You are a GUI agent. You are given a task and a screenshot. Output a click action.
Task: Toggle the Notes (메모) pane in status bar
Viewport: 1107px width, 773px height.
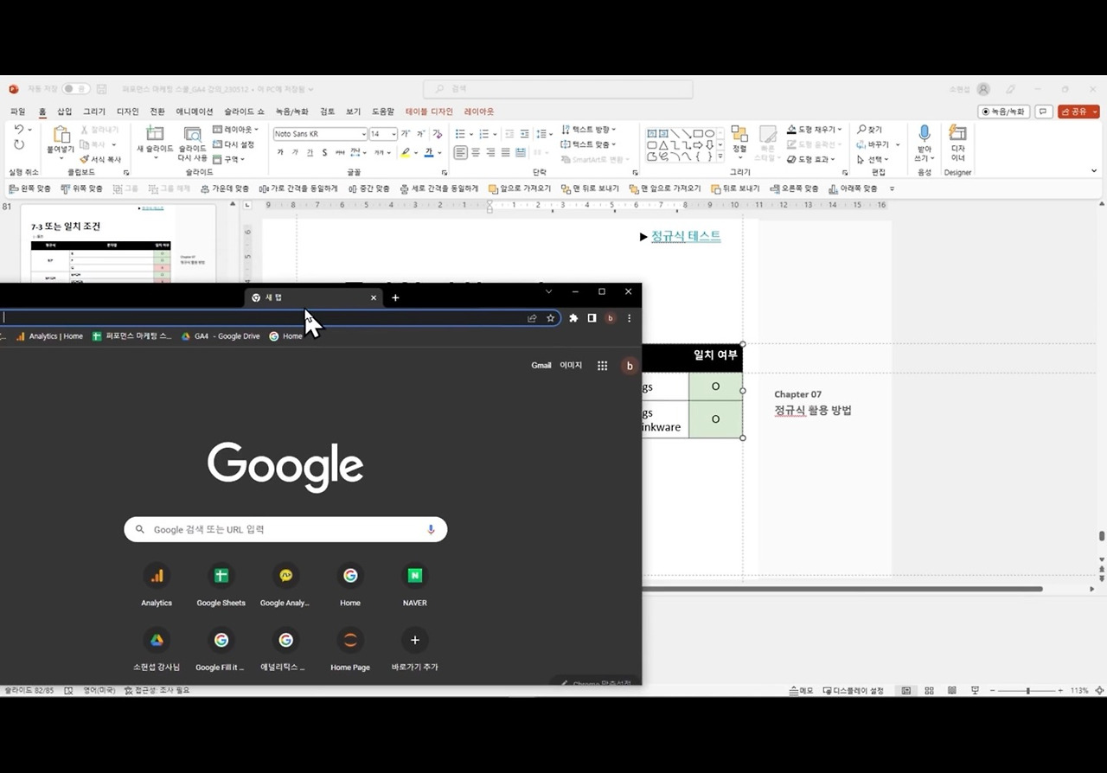point(801,691)
